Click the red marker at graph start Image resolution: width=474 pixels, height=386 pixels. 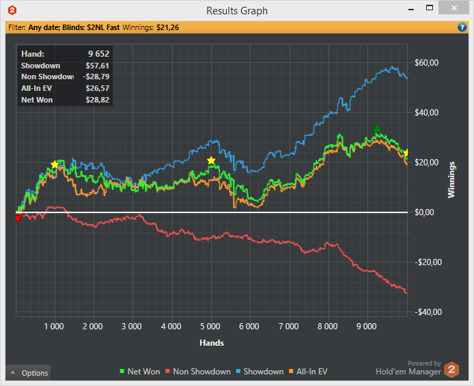(18, 217)
